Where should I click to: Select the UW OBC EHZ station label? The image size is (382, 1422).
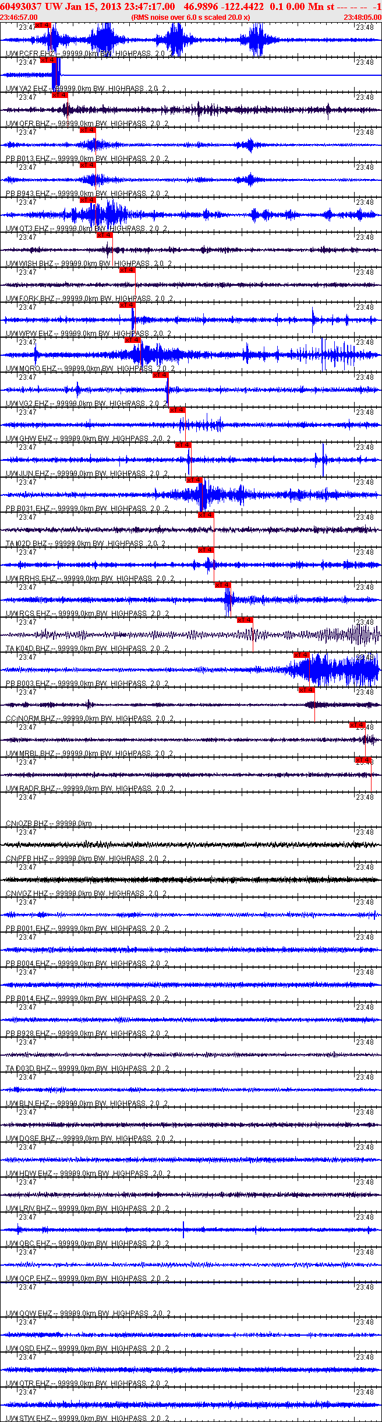coord(29,1244)
